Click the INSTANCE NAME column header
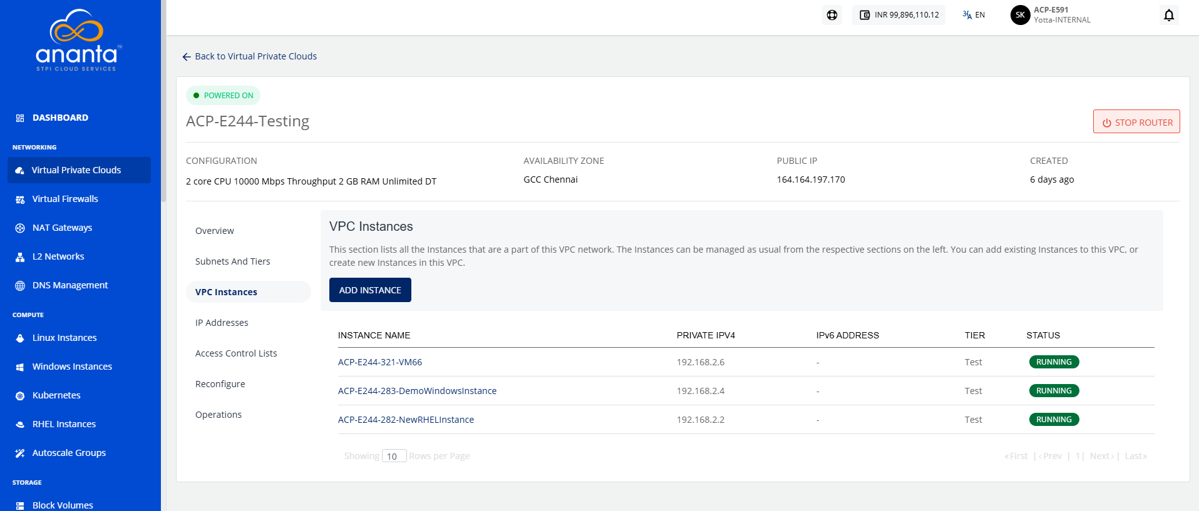Viewport: 1199px width, 511px height. 374,335
